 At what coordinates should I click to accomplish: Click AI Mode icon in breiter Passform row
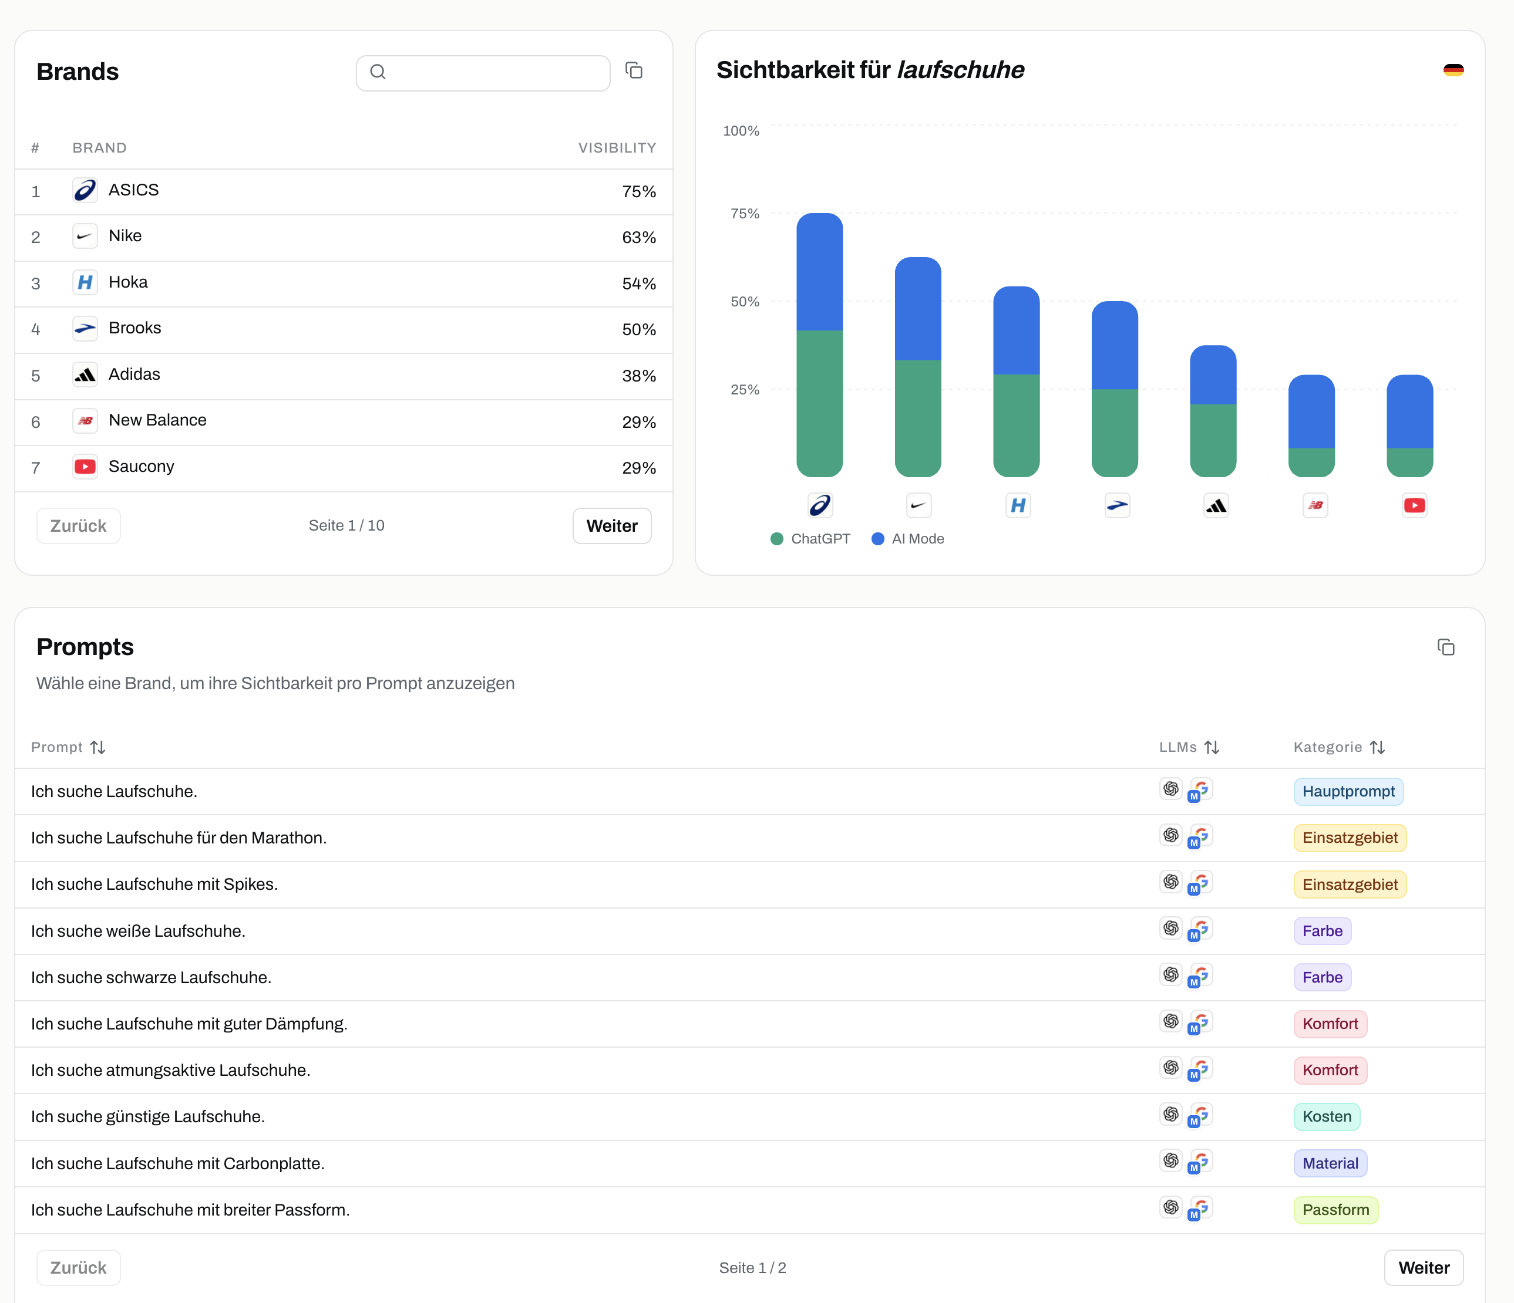tap(1200, 1209)
